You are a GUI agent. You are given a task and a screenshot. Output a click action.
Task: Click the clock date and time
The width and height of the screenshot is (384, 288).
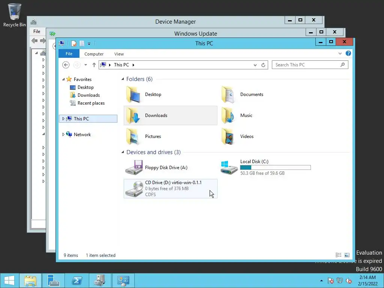(x=367, y=280)
